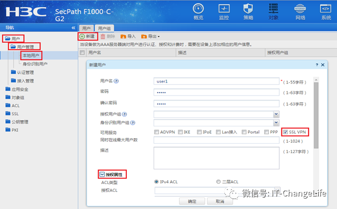Select the IPv4 ACL radio button
337x209 pixels.
[x=157, y=182]
